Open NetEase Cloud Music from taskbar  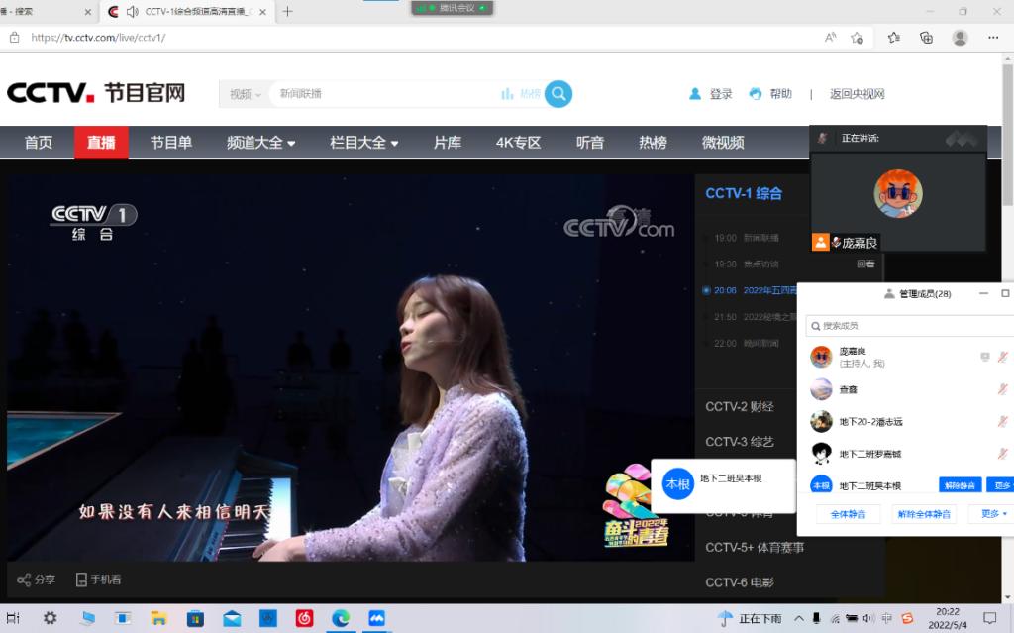point(304,618)
